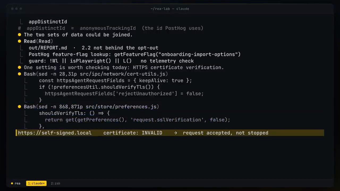Click the first 'appDistinctId' output line
This screenshot has width=340, height=191.
48,22
